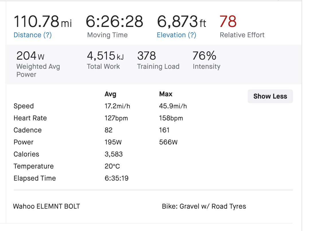Open the Distance (?) help link
The image size is (309, 231).
32,35
